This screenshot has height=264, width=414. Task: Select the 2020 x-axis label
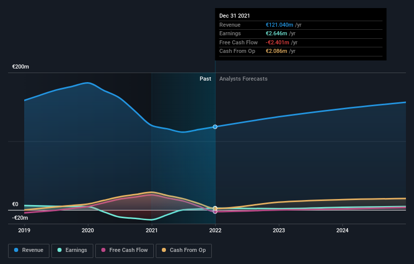point(88,230)
